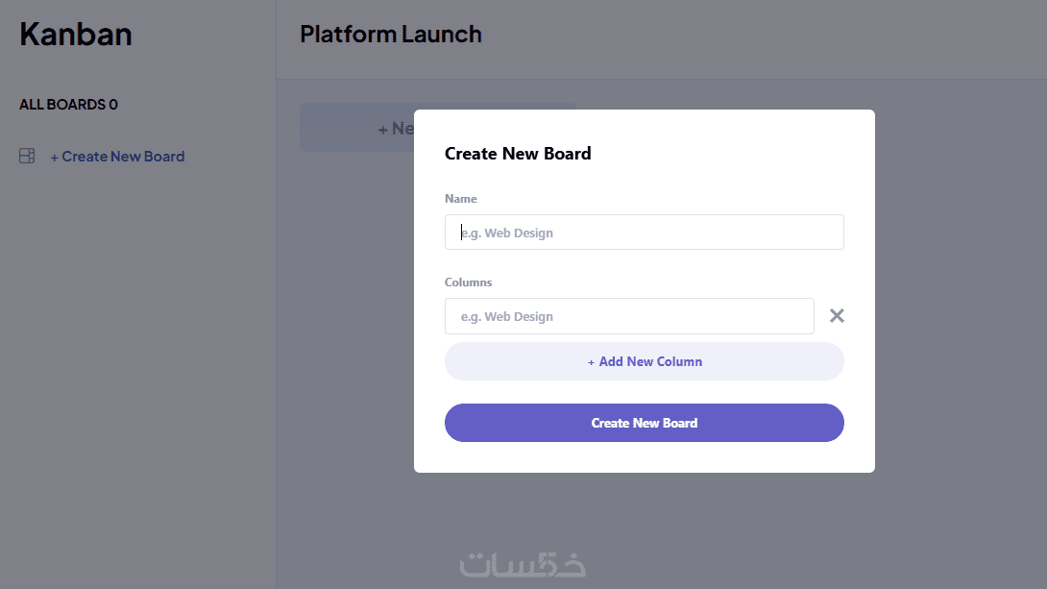This screenshot has height=589, width=1047.
Task: Click the Columns field label
Action: pos(469,282)
